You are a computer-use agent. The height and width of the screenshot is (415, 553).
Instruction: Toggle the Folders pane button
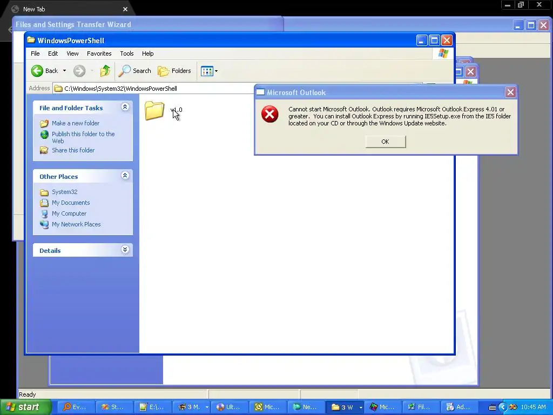[174, 71]
